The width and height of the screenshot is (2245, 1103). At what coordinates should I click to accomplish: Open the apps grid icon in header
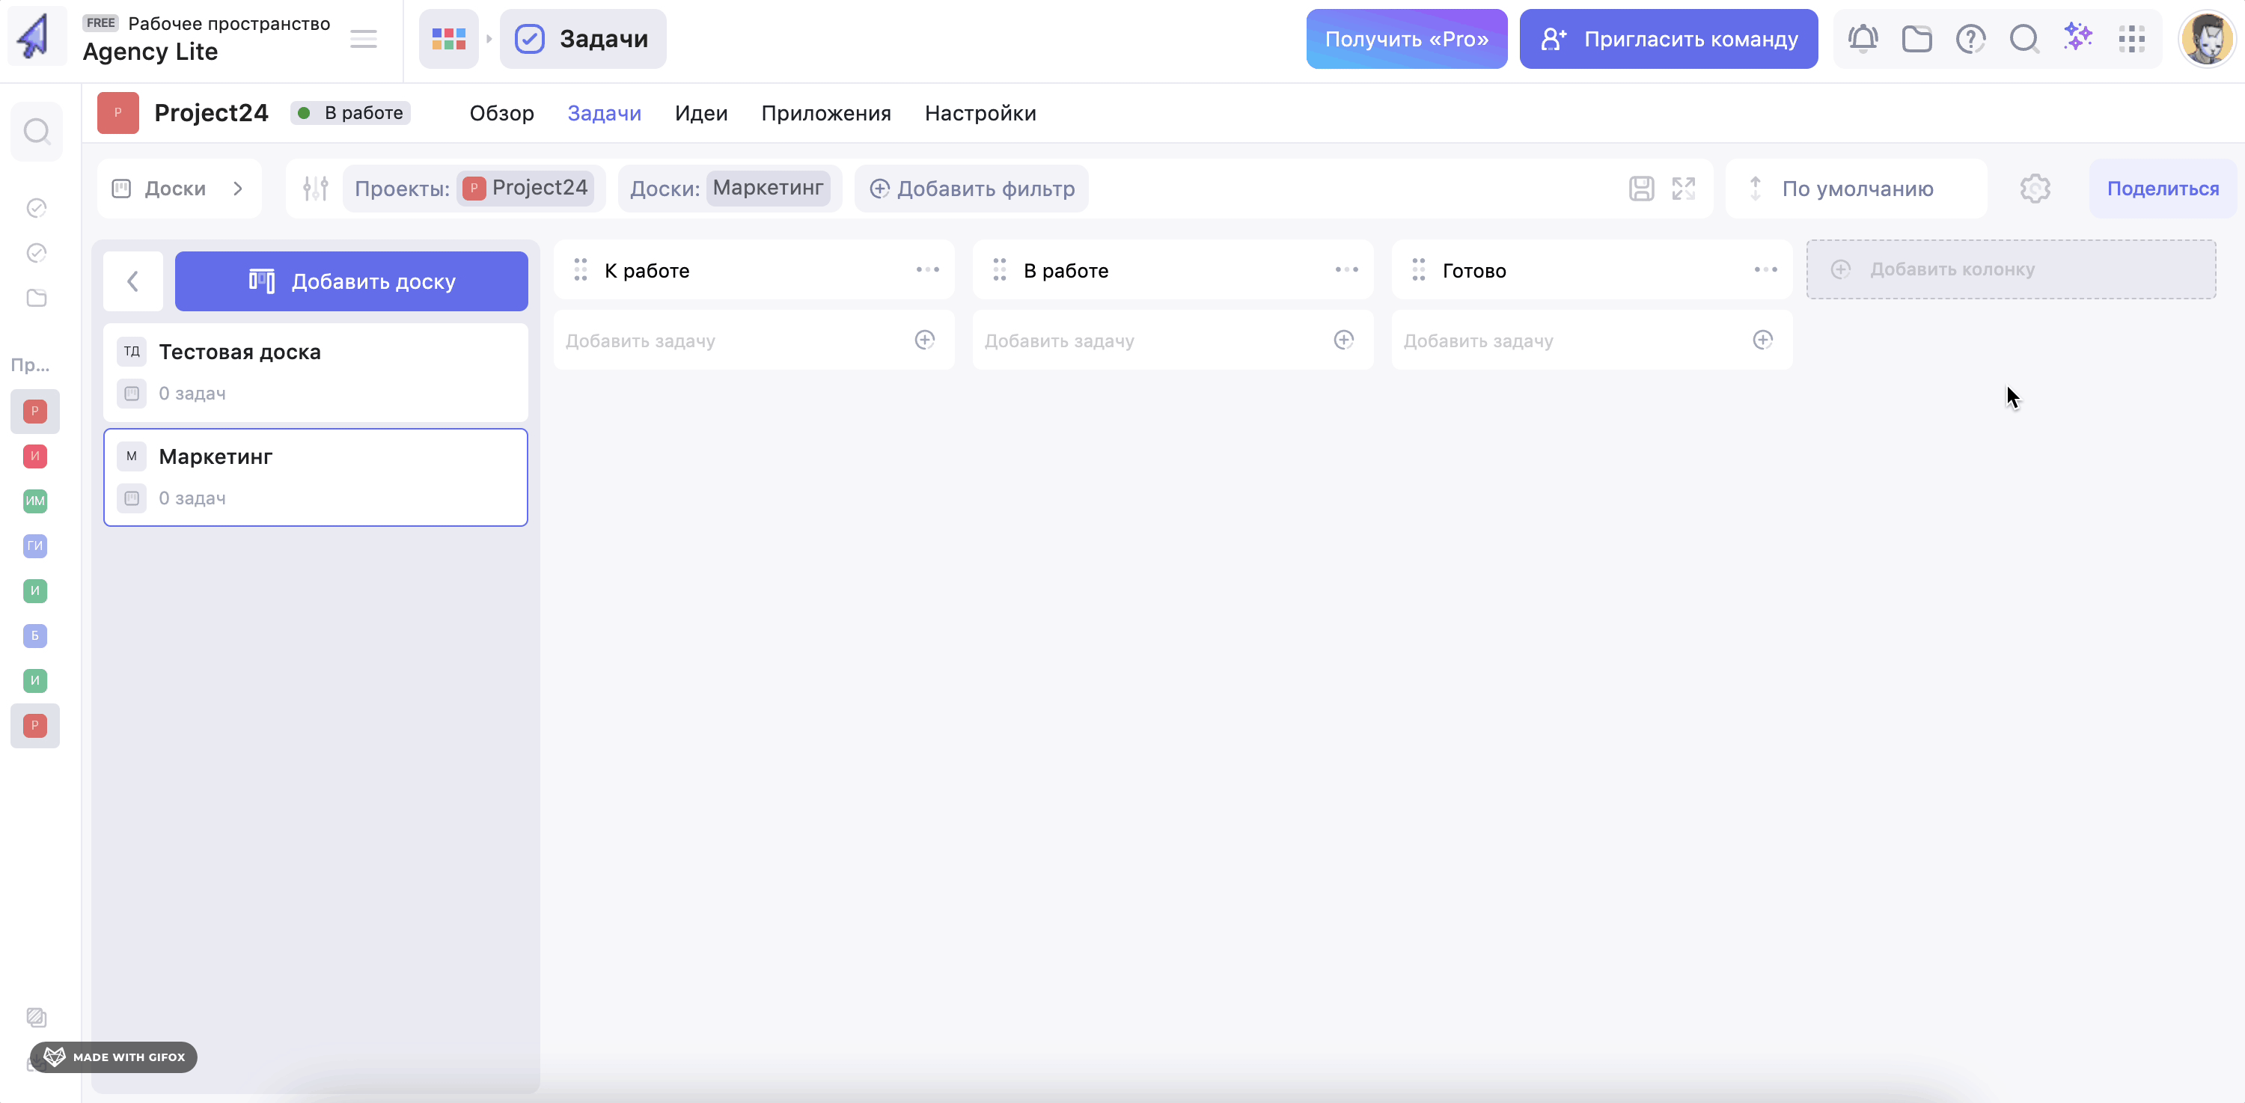pos(2132,39)
